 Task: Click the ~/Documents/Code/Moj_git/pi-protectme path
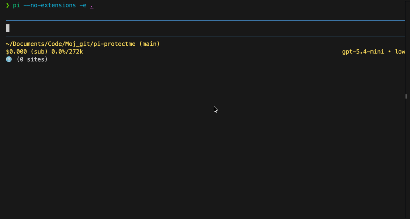click(70, 44)
